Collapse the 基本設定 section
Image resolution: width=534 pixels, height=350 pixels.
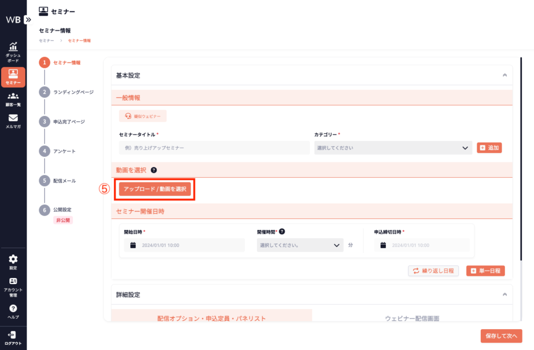click(x=504, y=75)
